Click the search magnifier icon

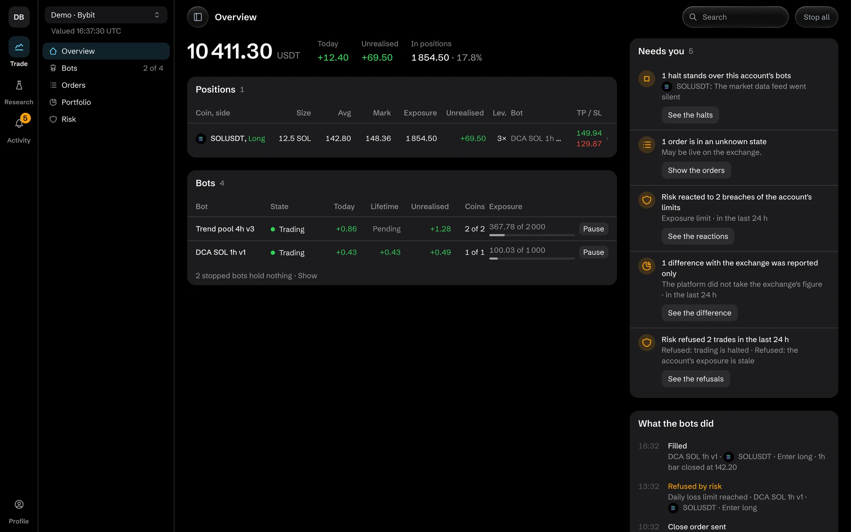pos(693,17)
